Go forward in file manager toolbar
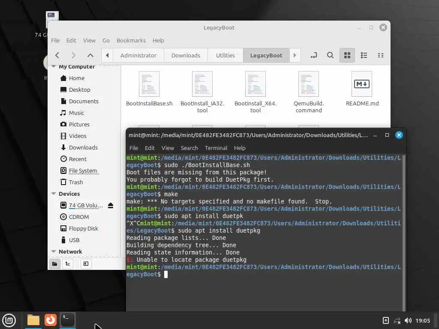 [x=73, y=55]
